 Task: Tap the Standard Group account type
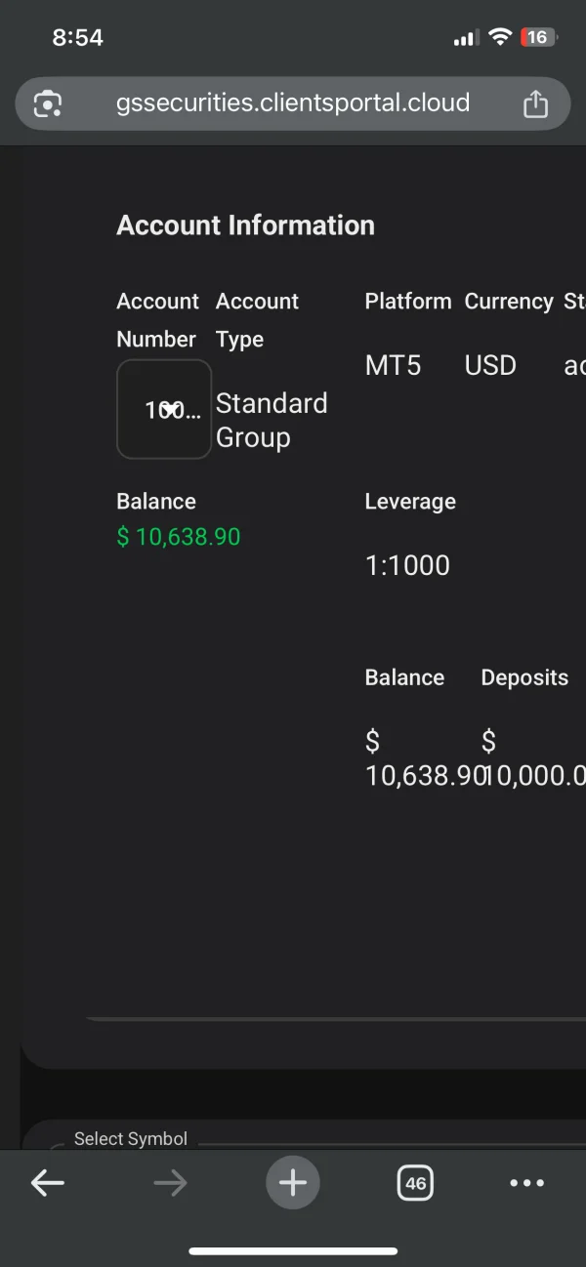click(x=271, y=421)
